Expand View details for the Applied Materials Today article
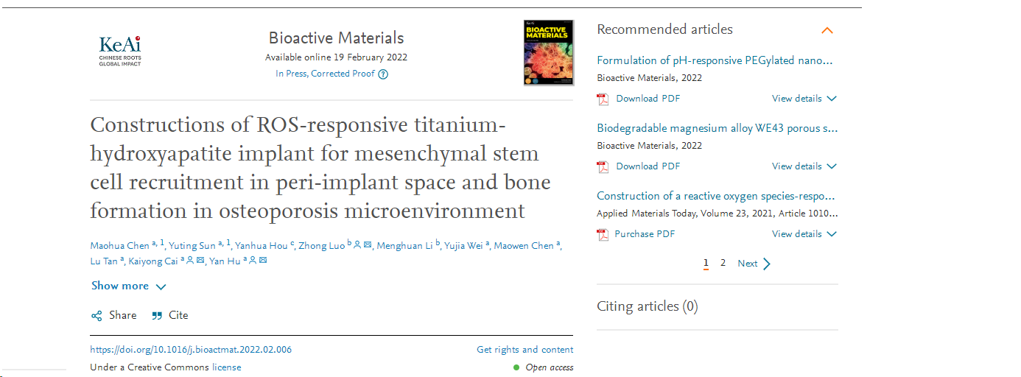Image resolution: width=1021 pixels, height=377 pixels. coord(804,234)
